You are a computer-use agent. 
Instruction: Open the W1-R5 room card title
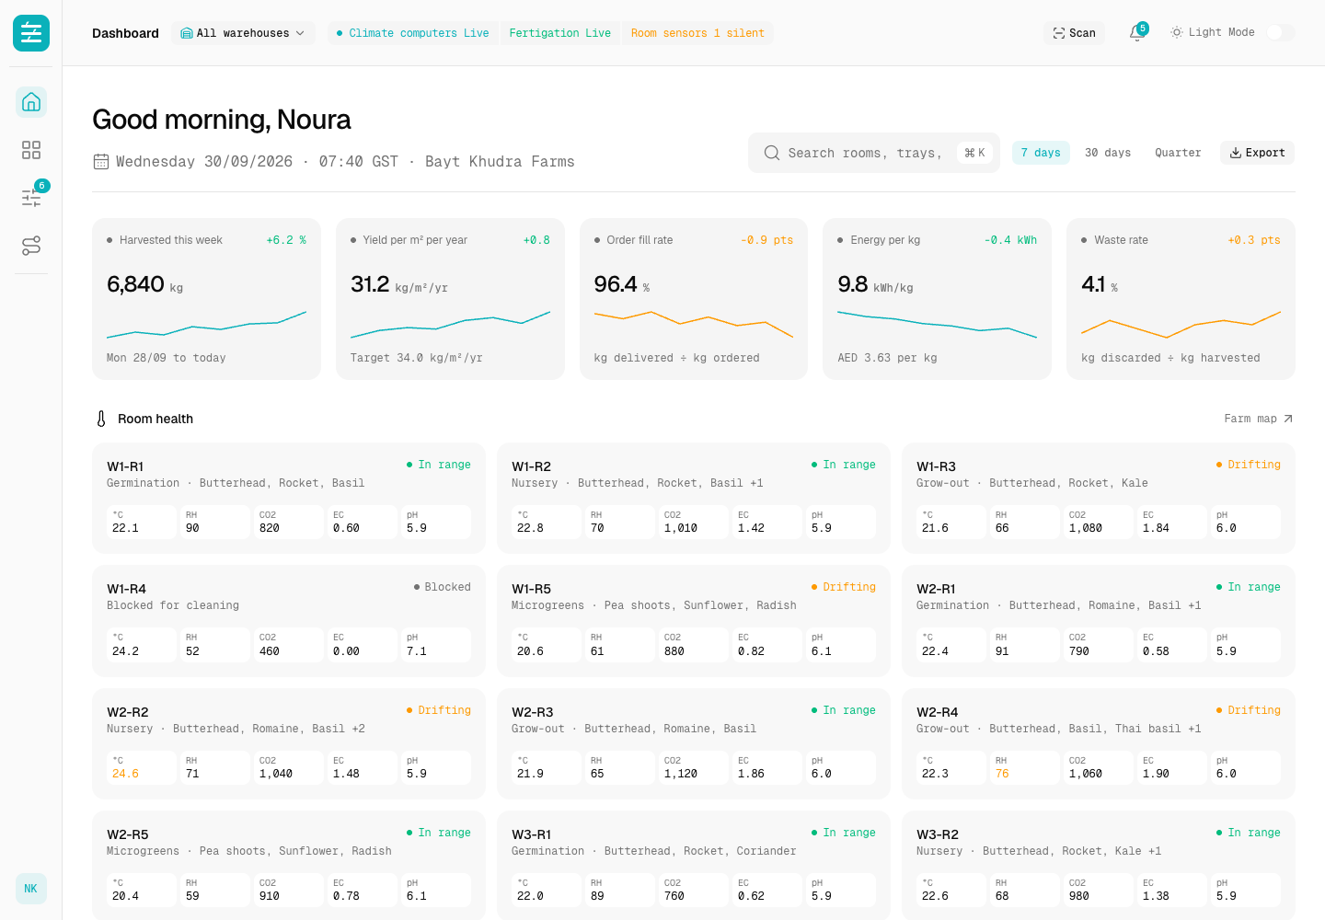[531, 589]
